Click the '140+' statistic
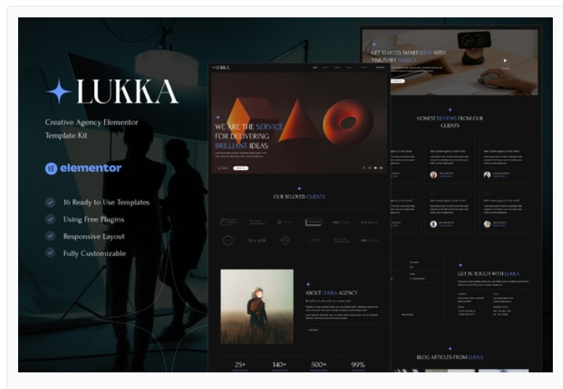Screen dimensions: 563x389 tap(280, 364)
